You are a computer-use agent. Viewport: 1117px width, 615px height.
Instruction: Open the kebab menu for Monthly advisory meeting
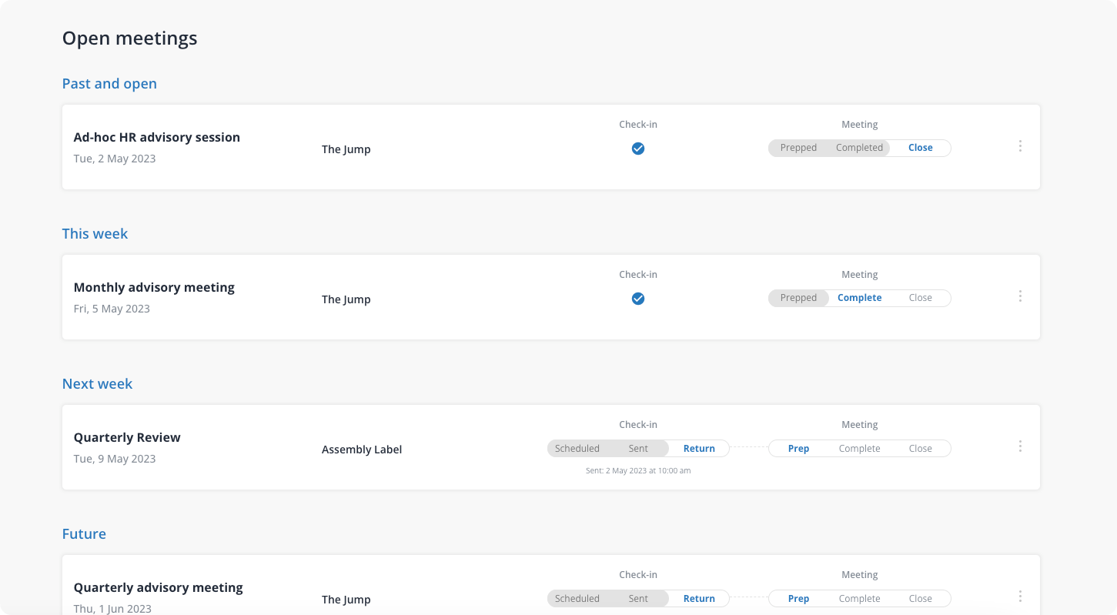point(1020,296)
